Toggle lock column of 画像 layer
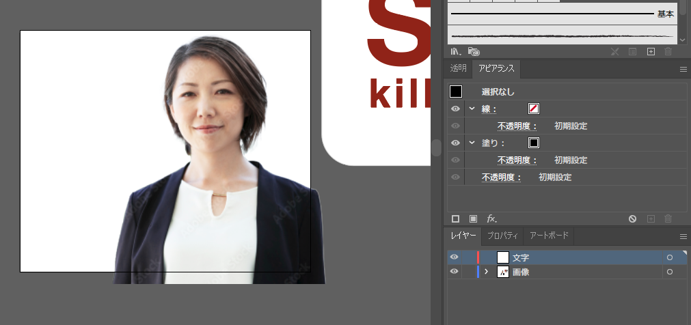The height and width of the screenshot is (325, 691). (468, 272)
